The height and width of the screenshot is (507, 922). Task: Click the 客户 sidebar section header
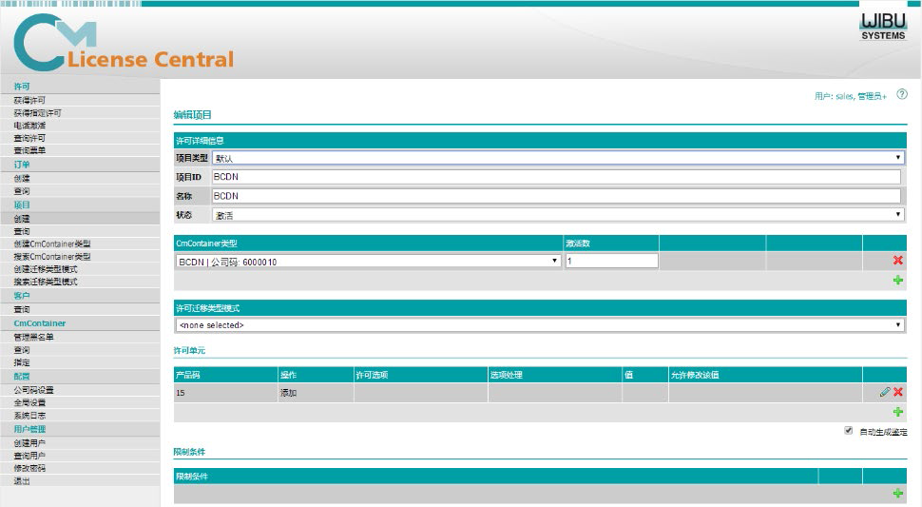click(22, 295)
